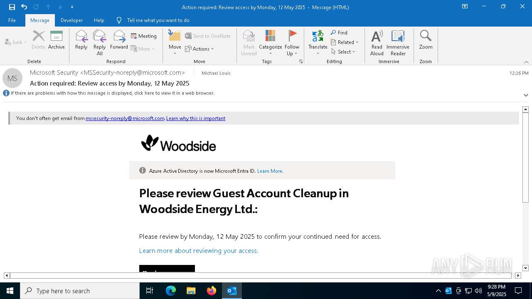Open the File tab

12,20
